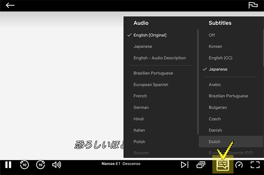This screenshot has height=175, width=264.
Task: Enter fullscreen mode
Action: tap(255, 165)
